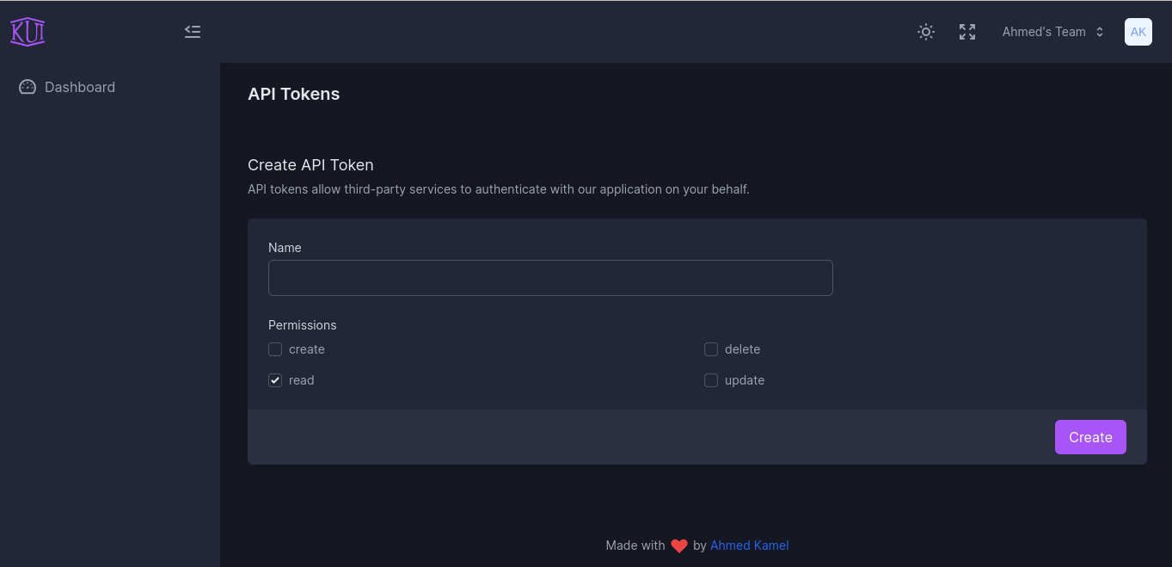Focus the token Name input field
The image size is (1172, 567).
coord(550,278)
